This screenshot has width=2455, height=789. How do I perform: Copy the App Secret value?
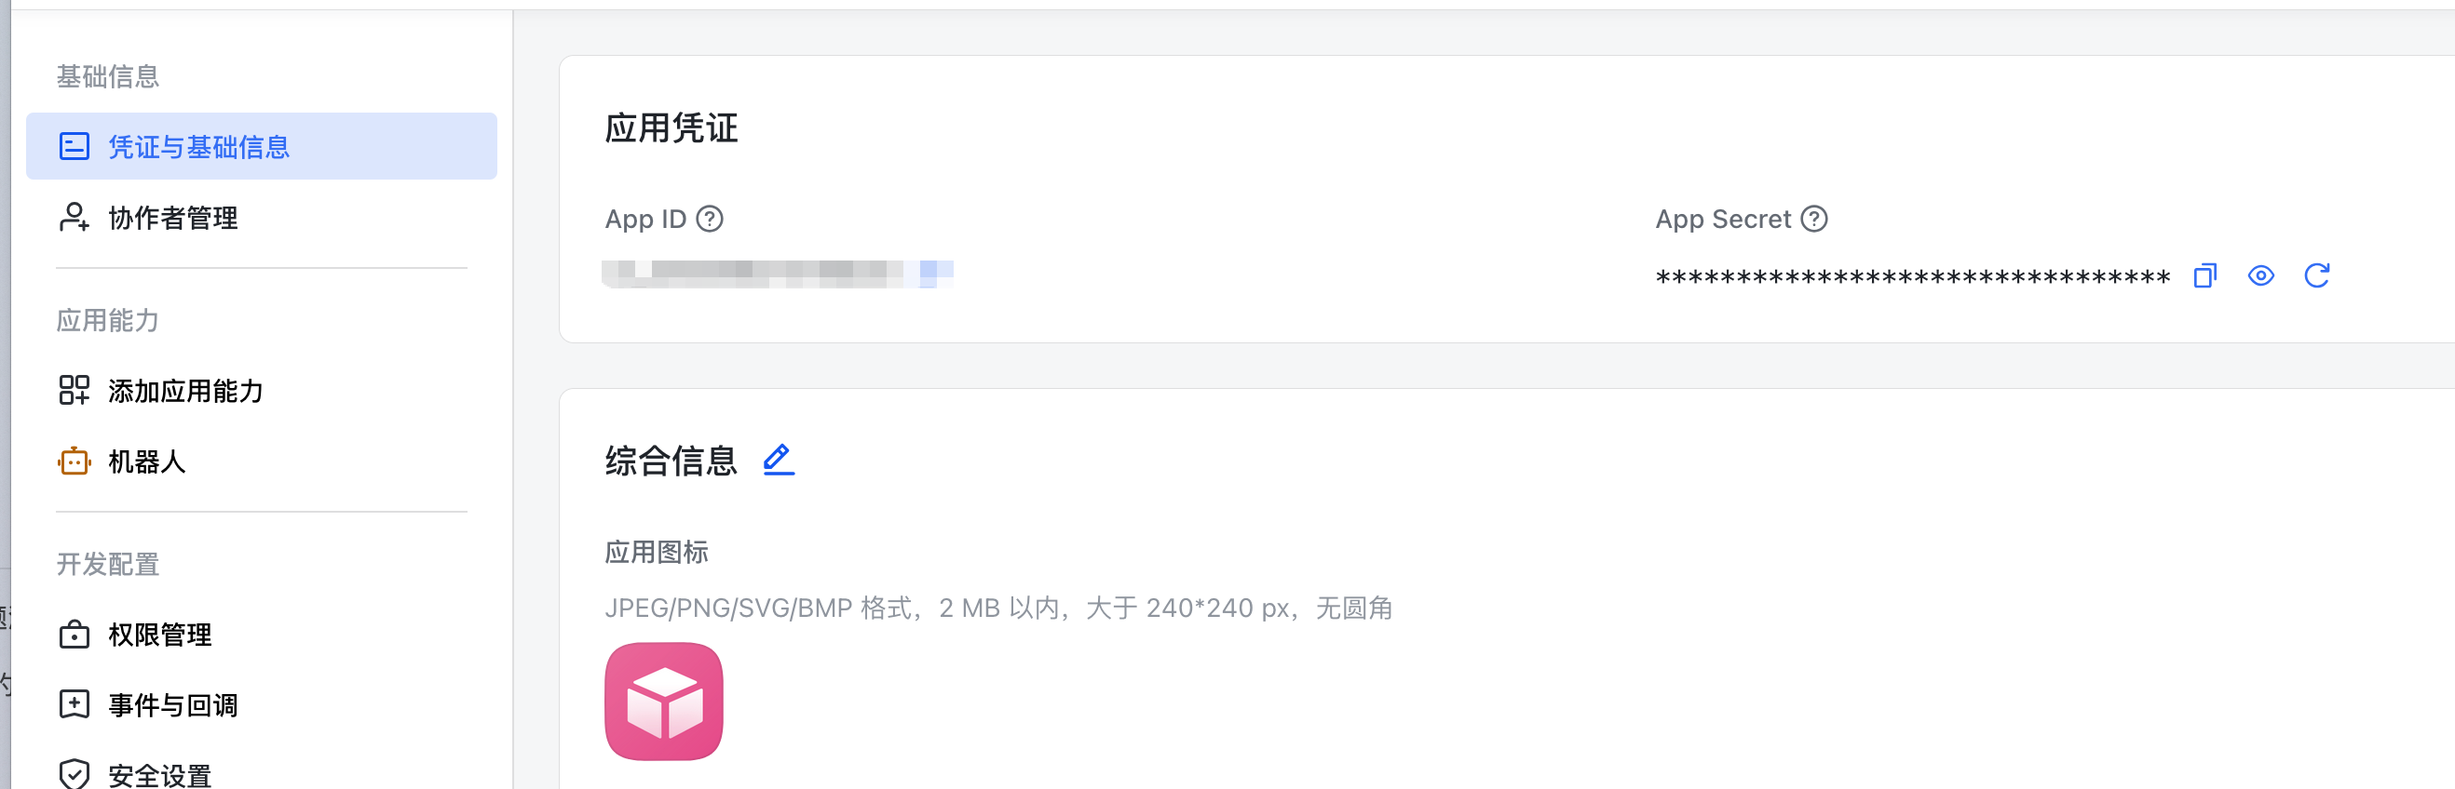[2205, 276]
